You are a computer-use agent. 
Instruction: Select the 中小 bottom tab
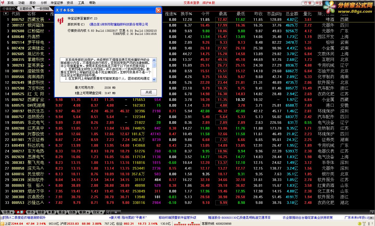point(31,212)
